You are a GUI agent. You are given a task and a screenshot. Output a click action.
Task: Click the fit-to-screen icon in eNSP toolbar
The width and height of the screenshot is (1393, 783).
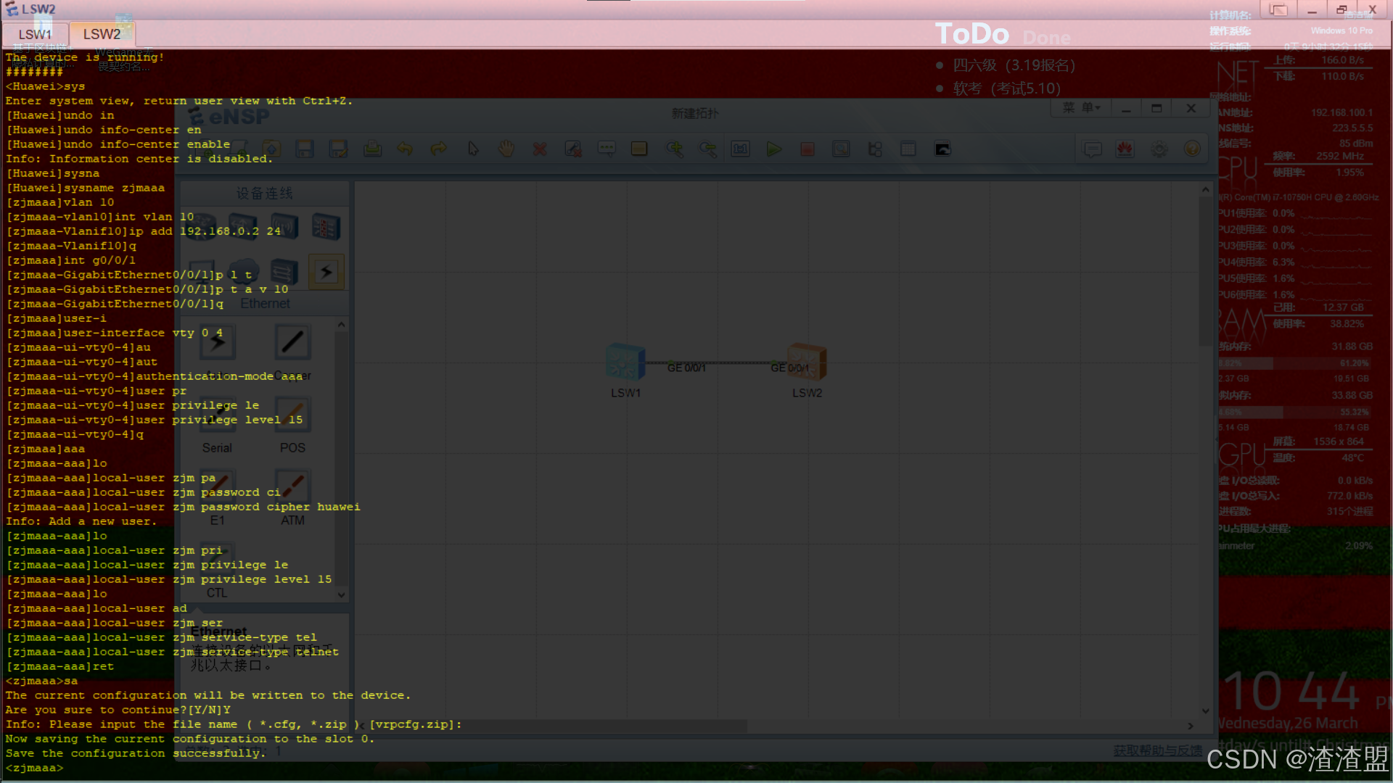tap(740, 149)
